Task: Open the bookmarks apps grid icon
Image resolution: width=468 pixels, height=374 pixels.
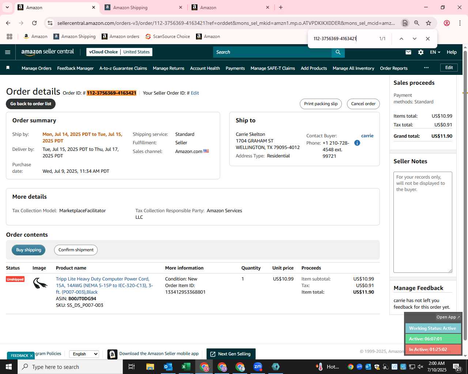Action: pos(10,37)
